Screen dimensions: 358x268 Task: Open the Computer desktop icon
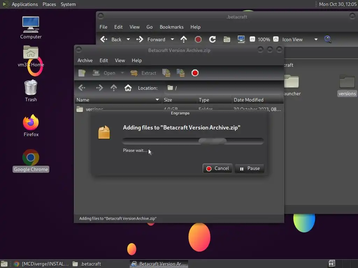click(x=31, y=28)
